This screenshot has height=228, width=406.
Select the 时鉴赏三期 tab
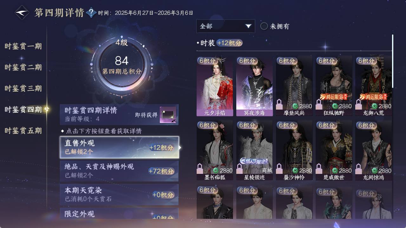point(23,88)
